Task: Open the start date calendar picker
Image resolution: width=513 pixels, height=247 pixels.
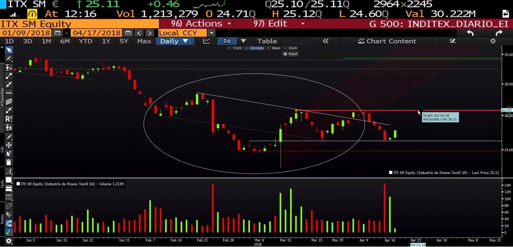Action: coord(57,33)
